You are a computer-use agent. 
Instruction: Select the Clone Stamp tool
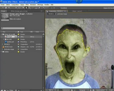(x=36, y=8)
